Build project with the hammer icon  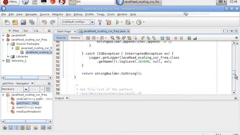coord(100,22)
